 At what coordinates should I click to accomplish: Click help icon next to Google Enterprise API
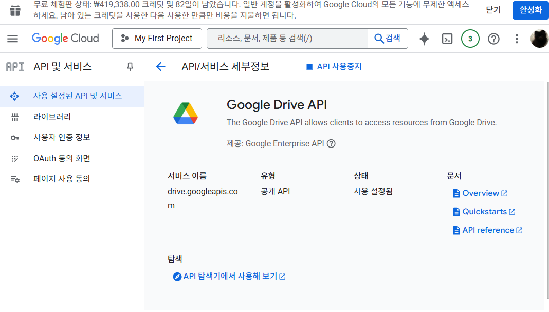pos(331,143)
